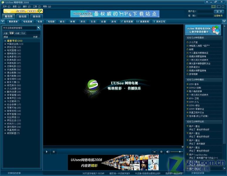Expand the 内地剧集 (54) category
This screenshot has width=227, height=176.
(x=5, y=70)
